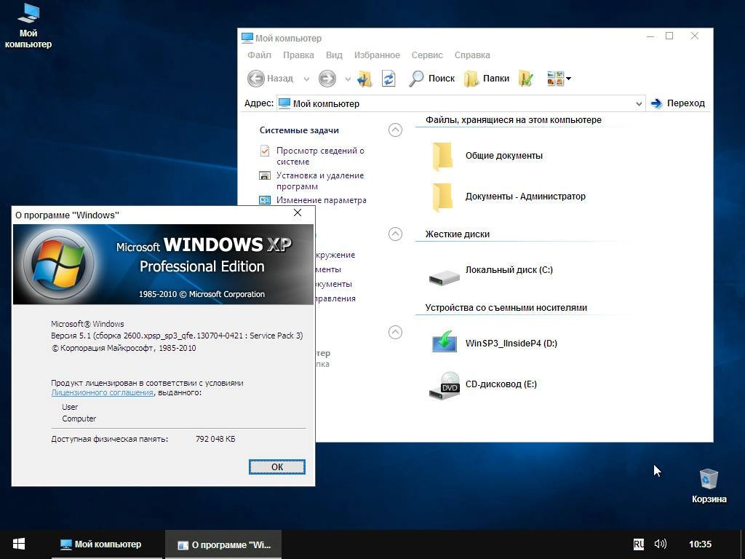Switch to О программе taskbar button
Screen dimensions: 745x559
pos(223,544)
